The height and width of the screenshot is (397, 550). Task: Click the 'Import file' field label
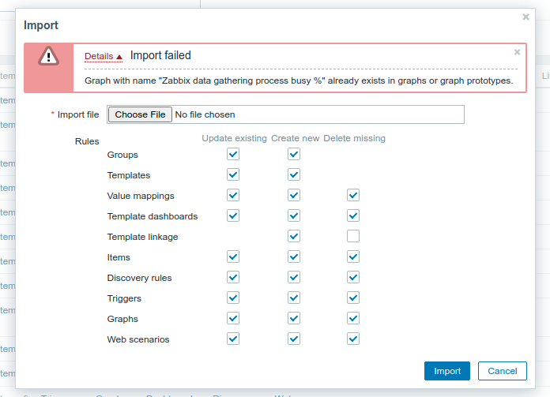click(x=78, y=114)
